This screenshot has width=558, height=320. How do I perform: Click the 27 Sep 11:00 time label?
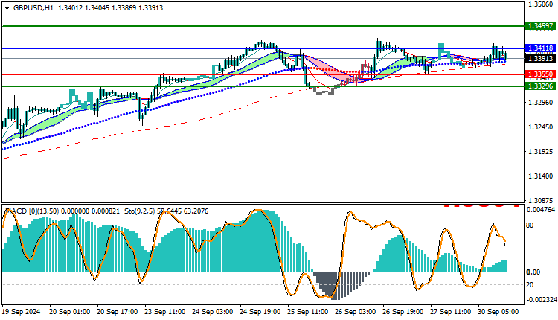point(451,312)
